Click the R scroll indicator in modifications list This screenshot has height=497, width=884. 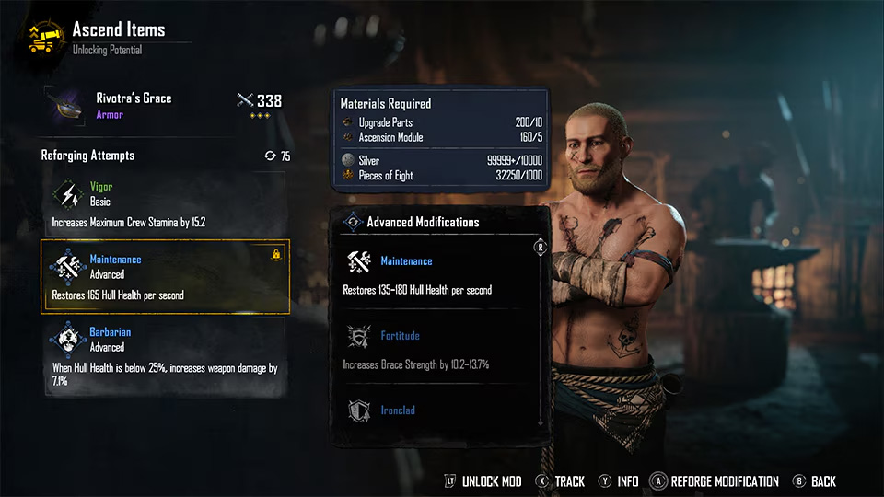pos(541,247)
